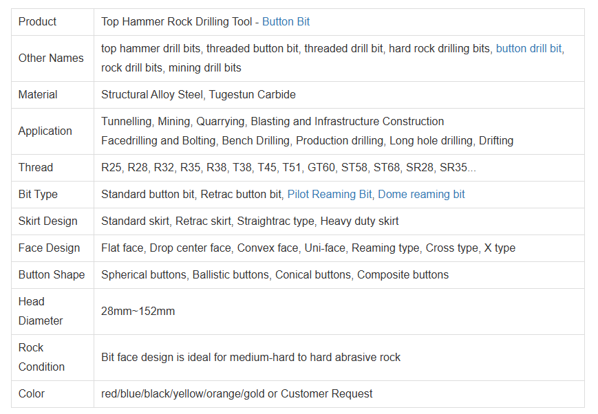Open the Dome reaming bit link

tap(421, 195)
